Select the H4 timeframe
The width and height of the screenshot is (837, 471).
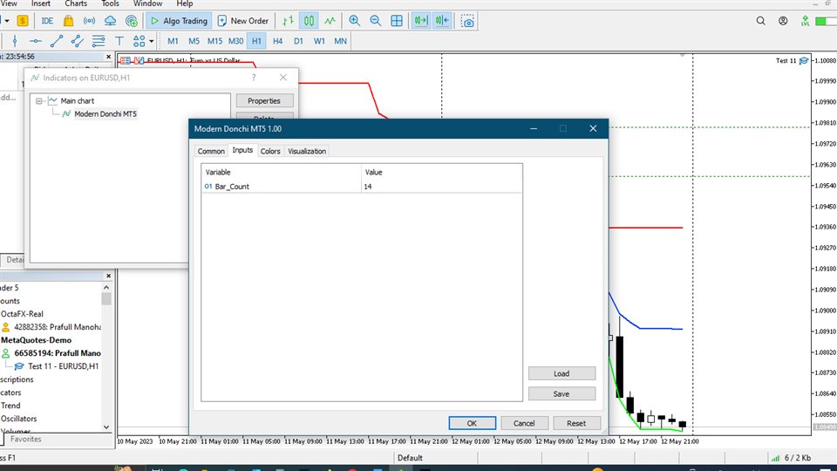coord(277,41)
